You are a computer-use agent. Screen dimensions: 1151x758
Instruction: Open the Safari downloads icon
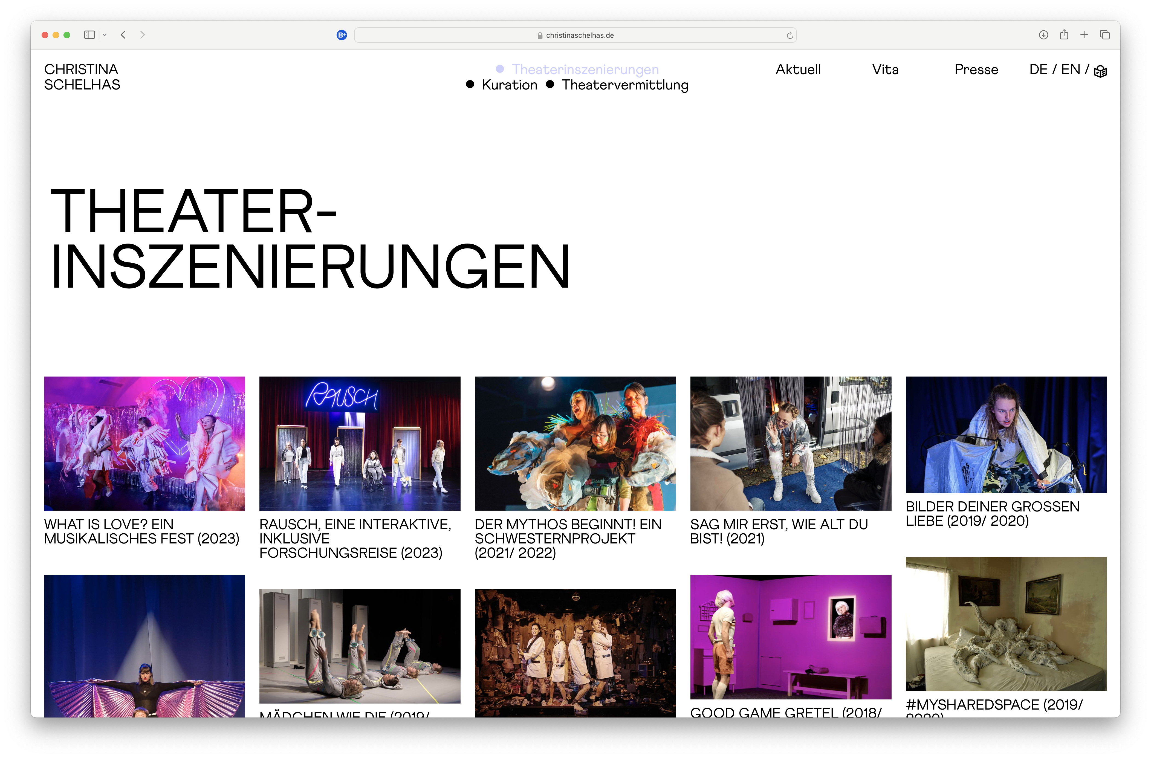point(1043,35)
